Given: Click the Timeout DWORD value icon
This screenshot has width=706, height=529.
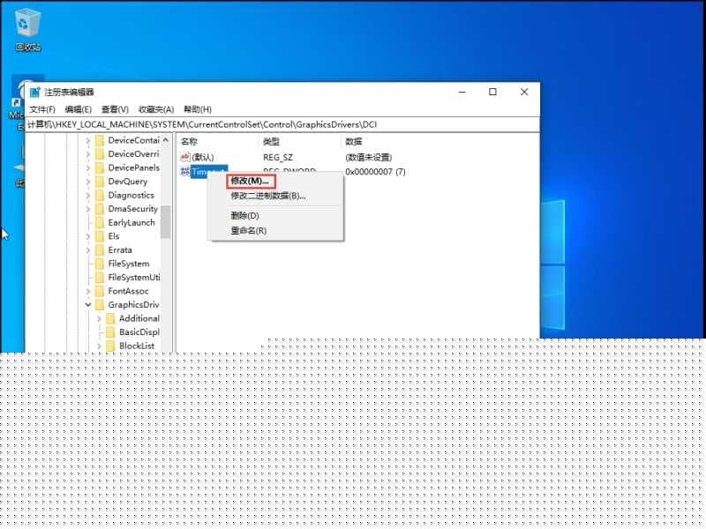Looking at the screenshot, I should pos(185,171).
